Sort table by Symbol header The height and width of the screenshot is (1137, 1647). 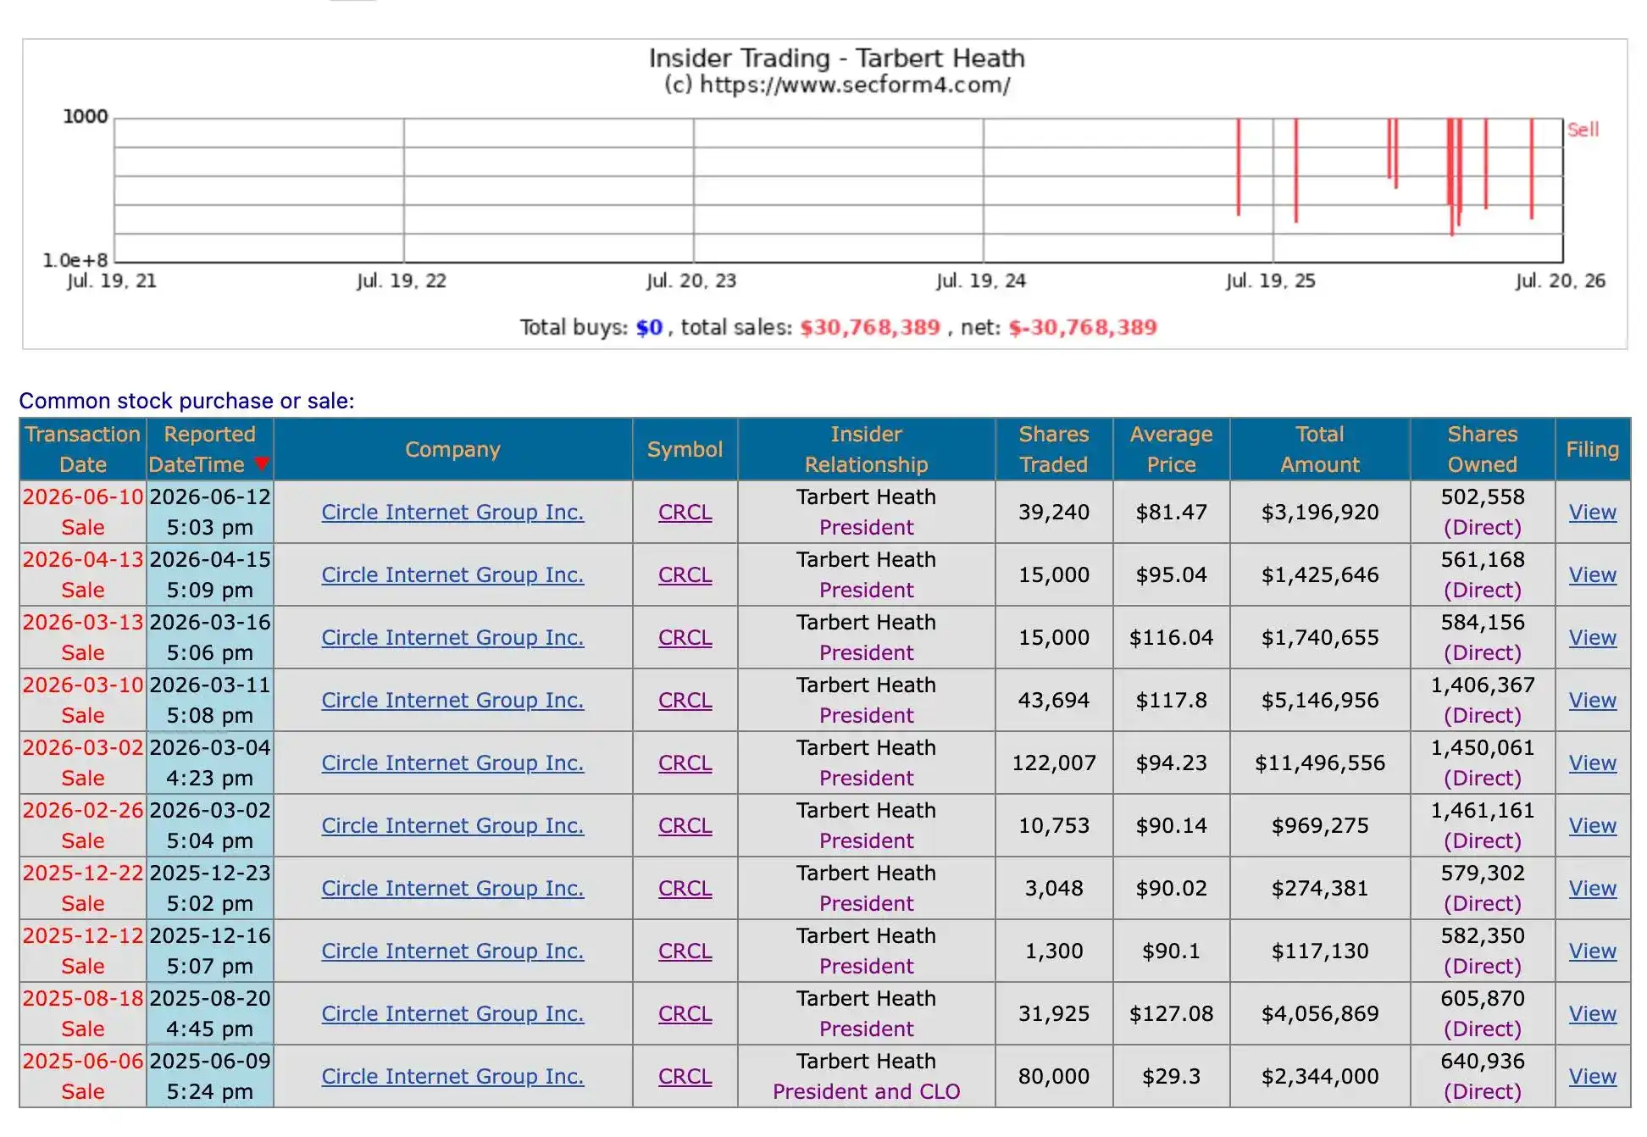(685, 449)
